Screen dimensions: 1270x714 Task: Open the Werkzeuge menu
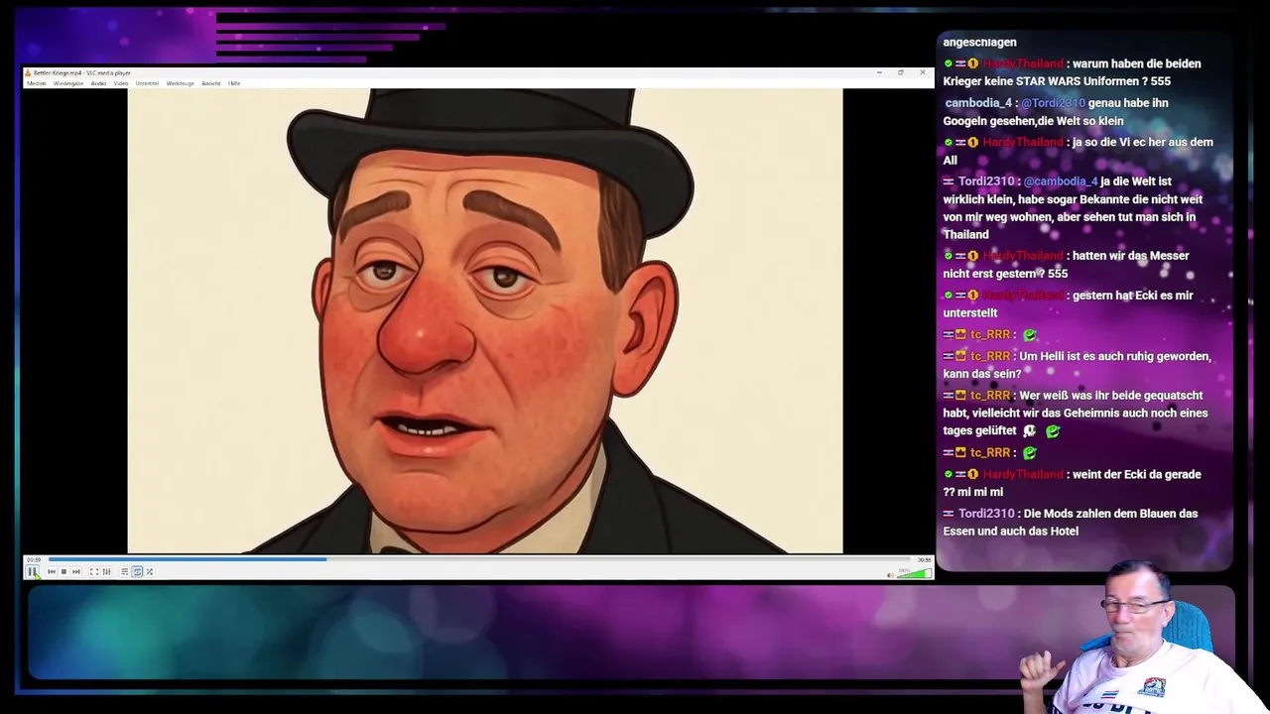coord(181,83)
